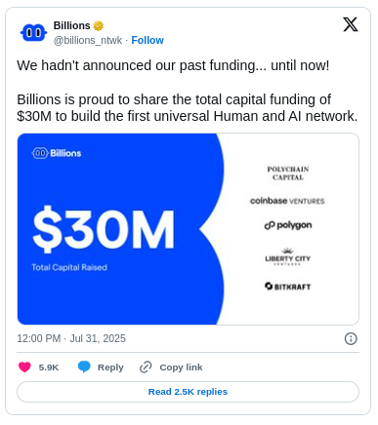Click the @billions_ntwk handle

88,40
